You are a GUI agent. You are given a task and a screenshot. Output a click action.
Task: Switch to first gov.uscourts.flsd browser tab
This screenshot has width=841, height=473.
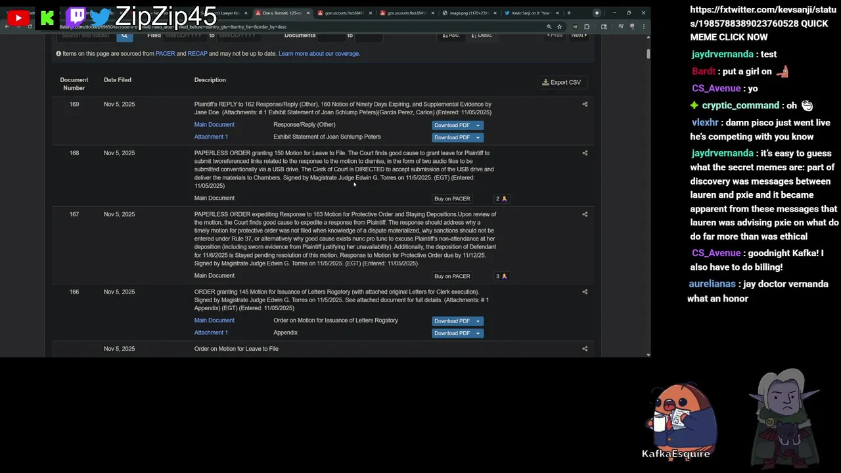(344, 13)
